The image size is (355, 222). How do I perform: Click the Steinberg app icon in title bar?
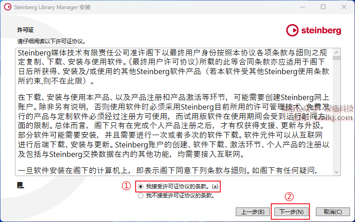click(8, 7)
